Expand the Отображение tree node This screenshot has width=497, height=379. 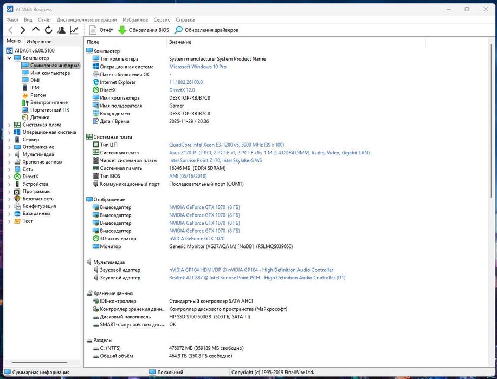[x=9, y=147]
